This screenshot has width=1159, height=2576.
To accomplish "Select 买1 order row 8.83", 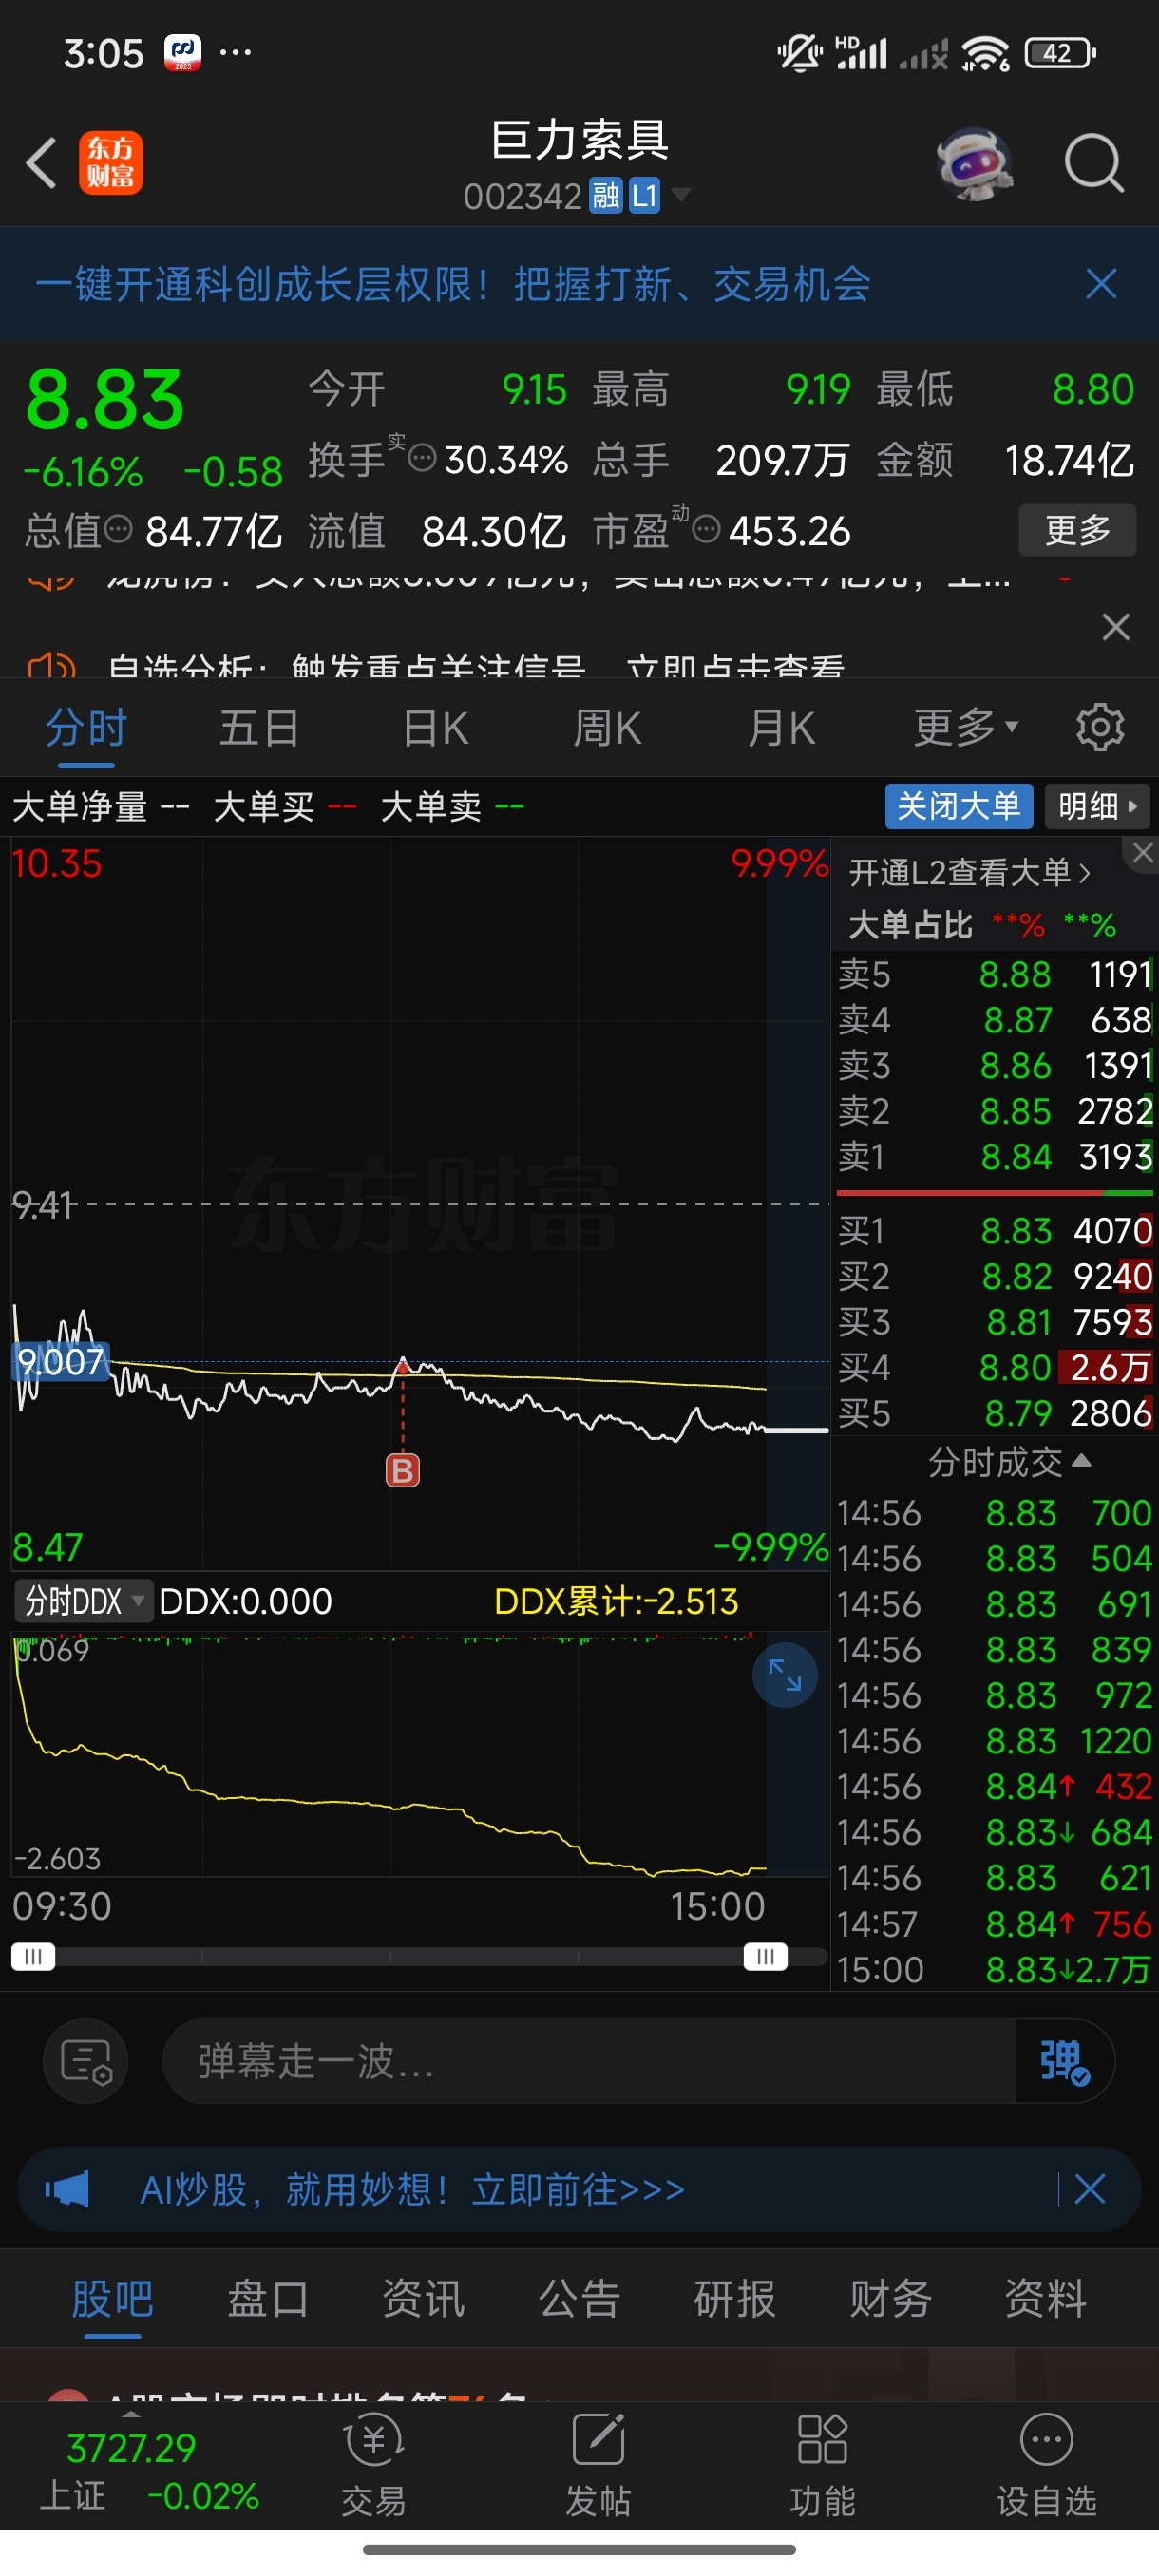I will [995, 1230].
